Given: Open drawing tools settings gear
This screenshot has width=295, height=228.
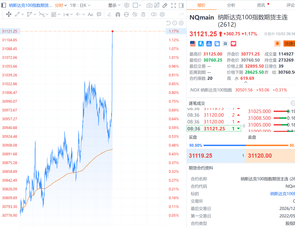Looking at the screenshot, I should click(162, 14).
